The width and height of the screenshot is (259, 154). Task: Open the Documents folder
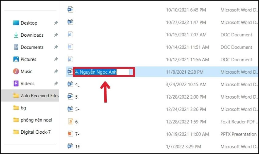point(32,47)
